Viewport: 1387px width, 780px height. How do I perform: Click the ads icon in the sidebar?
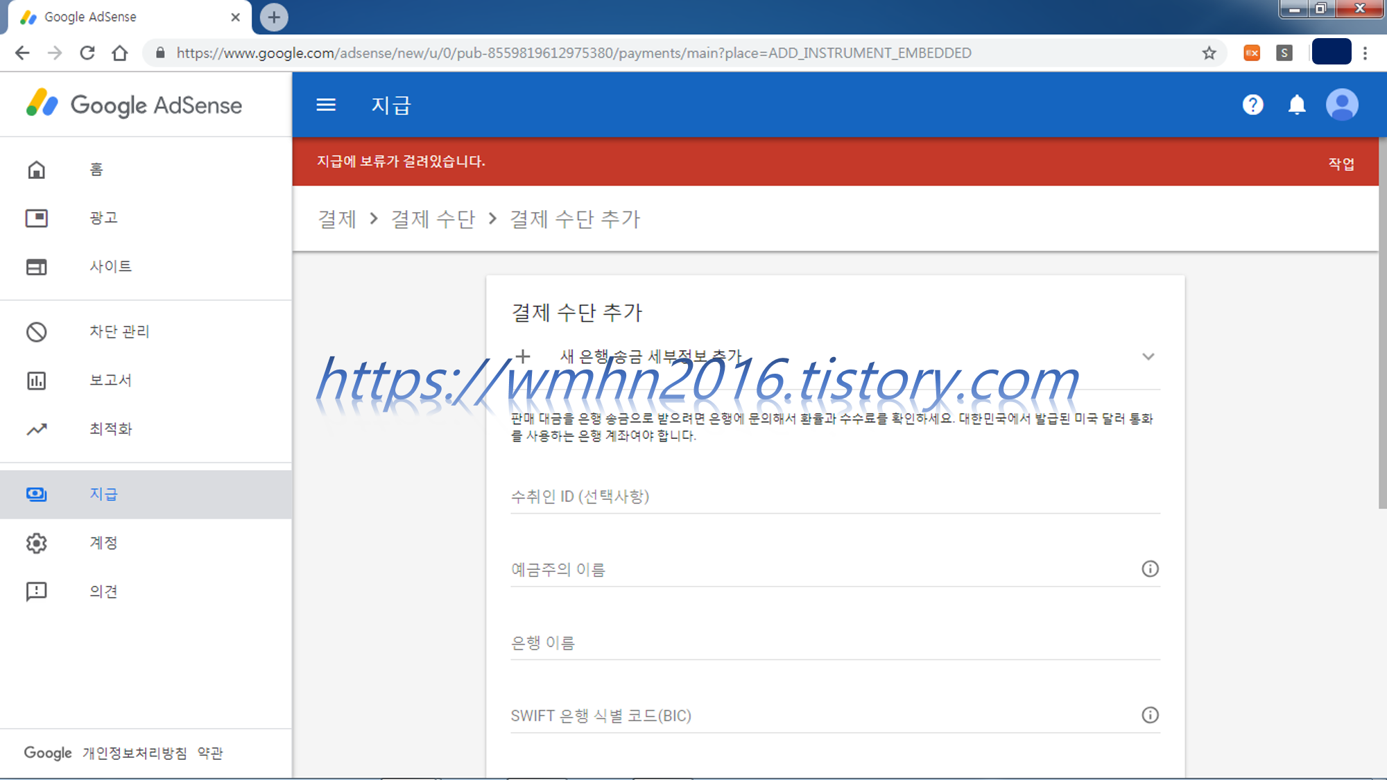pyautogui.click(x=36, y=218)
